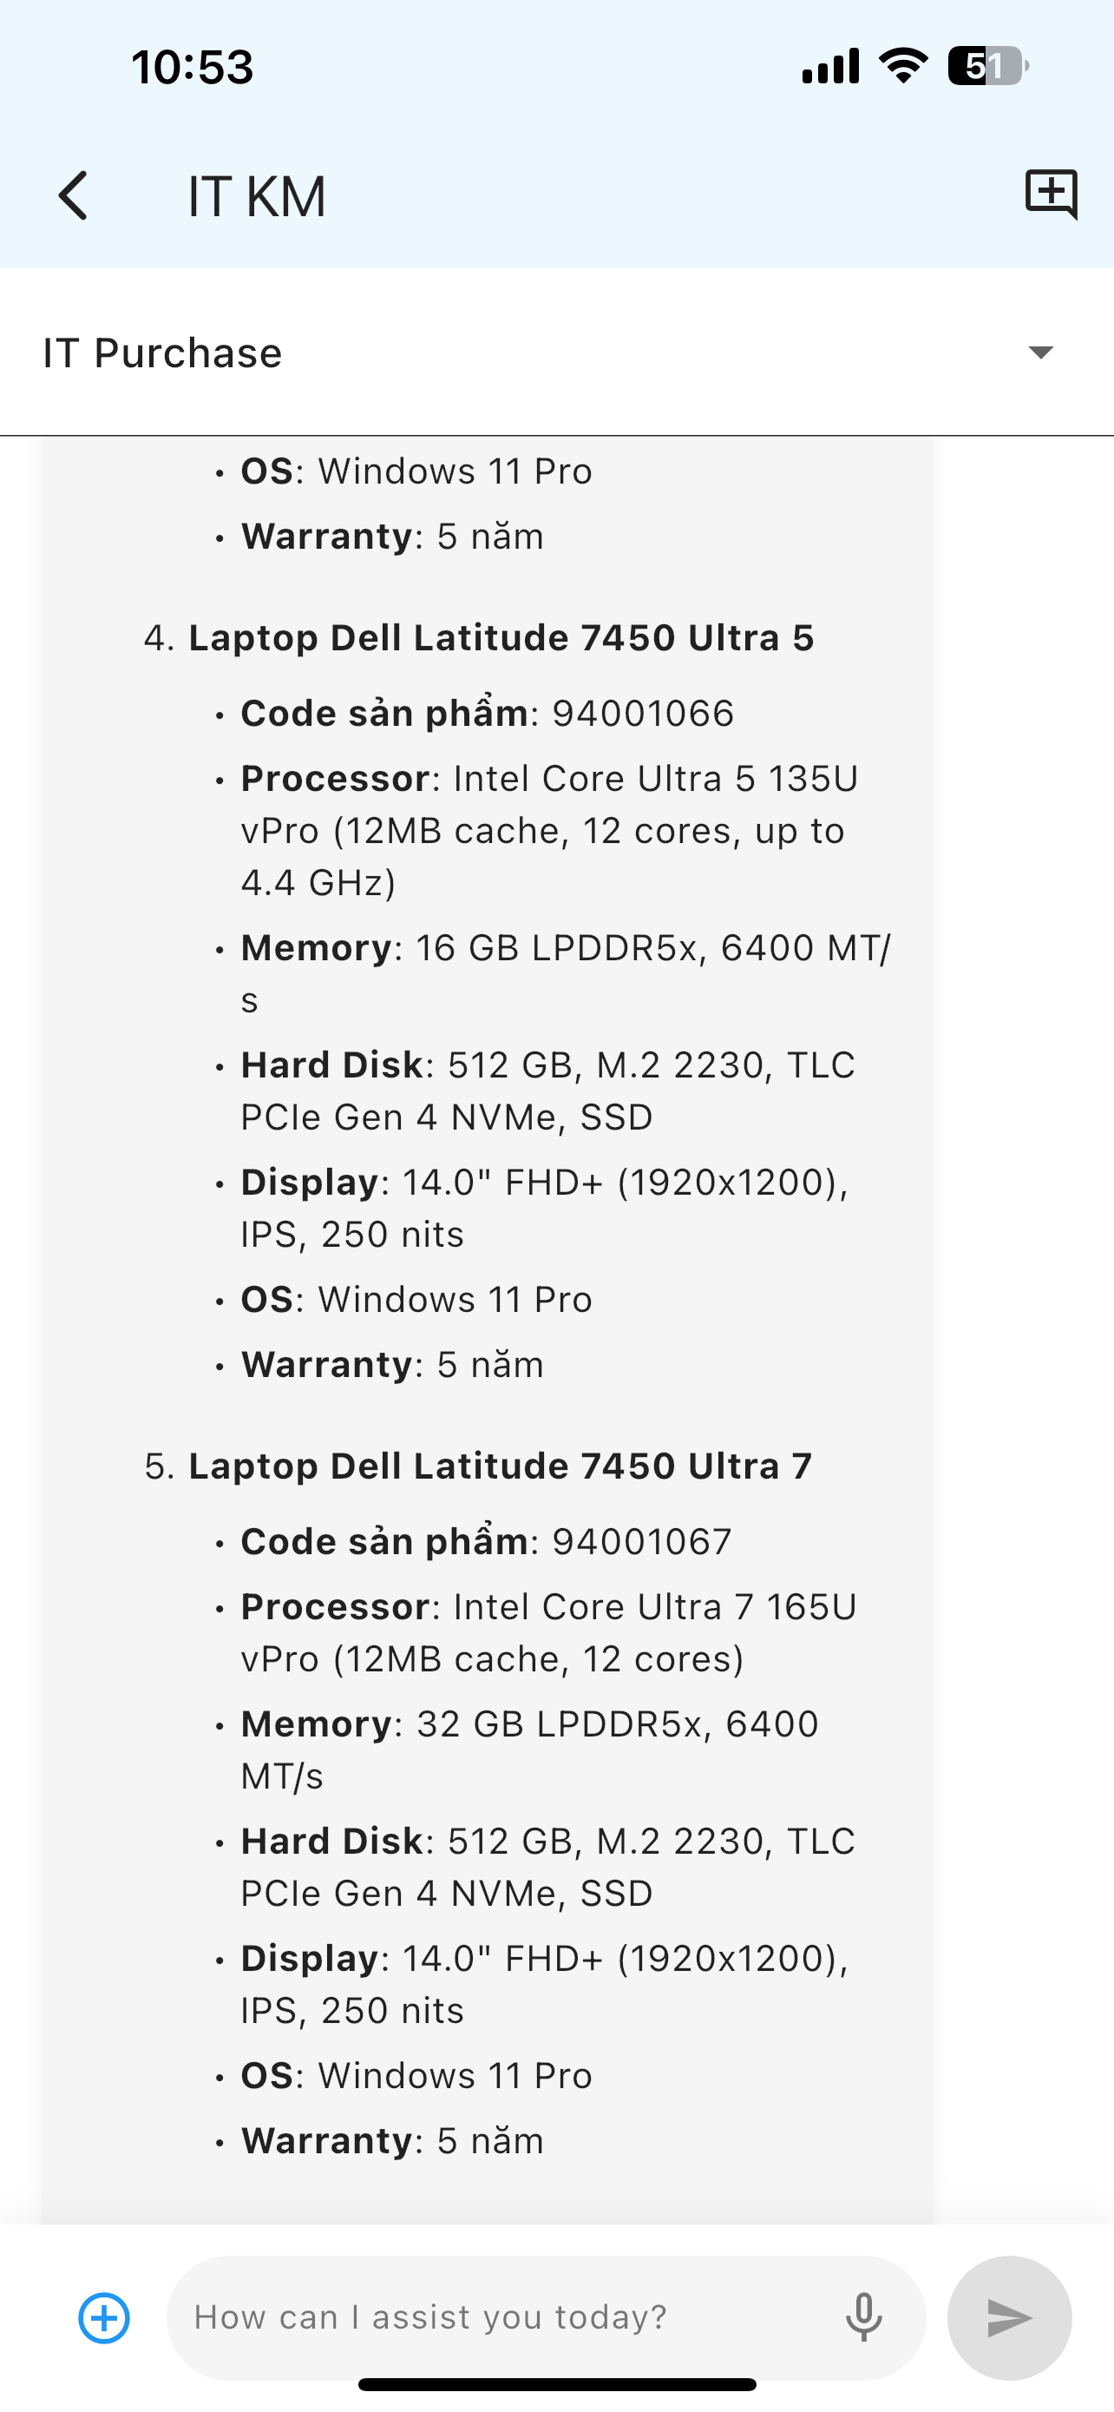Viewport: 1114px width, 2412px height.
Task: Tap product code 94001067
Action: tap(642, 1542)
